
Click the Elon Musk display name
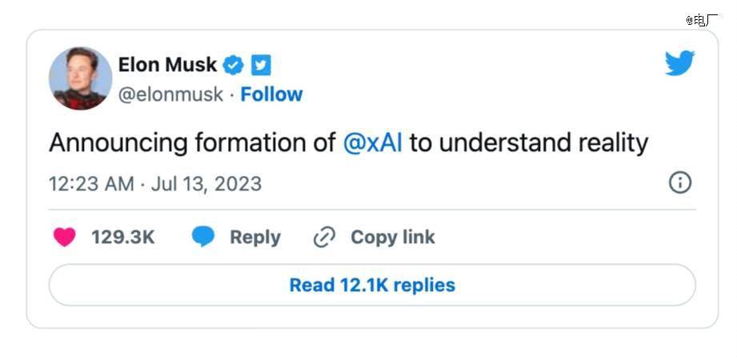pyautogui.click(x=167, y=65)
